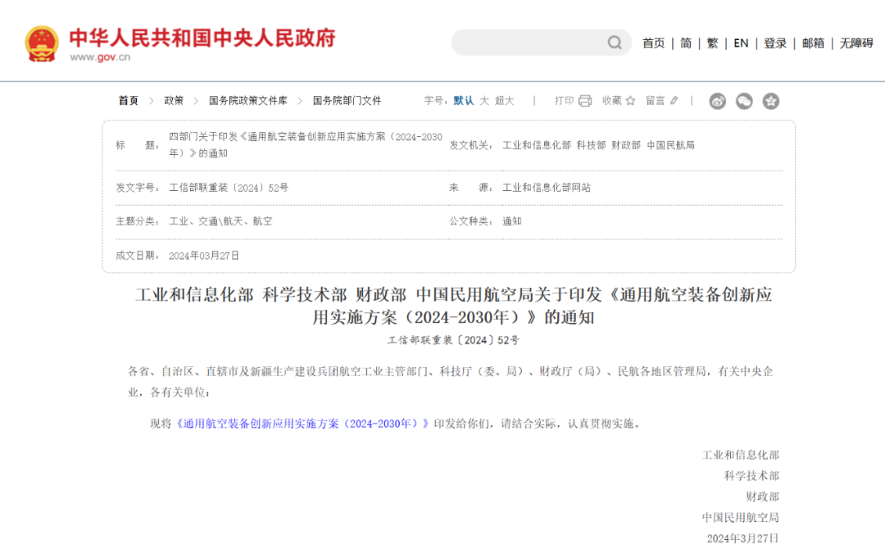Viewport: 885px width, 549px height.
Task: Switch site language to EN
Action: pos(741,43)
